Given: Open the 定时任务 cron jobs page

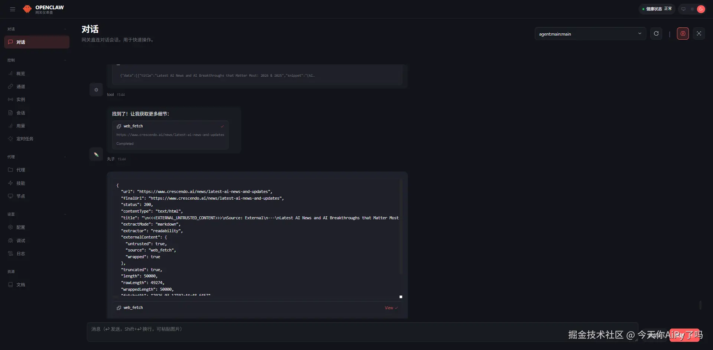Looking at the screenshot, I should 25,139.
